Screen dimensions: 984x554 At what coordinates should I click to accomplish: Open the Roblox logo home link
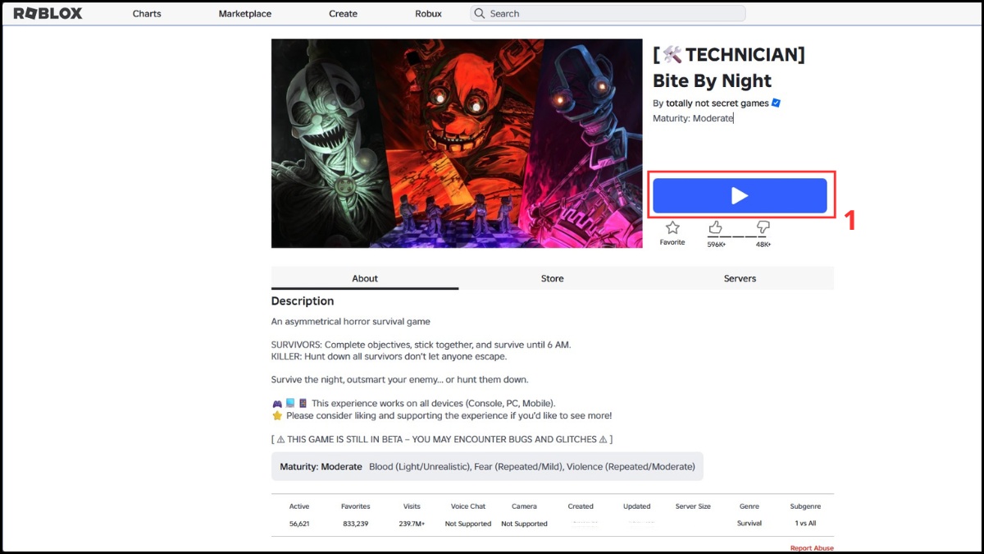coord(48,13)
